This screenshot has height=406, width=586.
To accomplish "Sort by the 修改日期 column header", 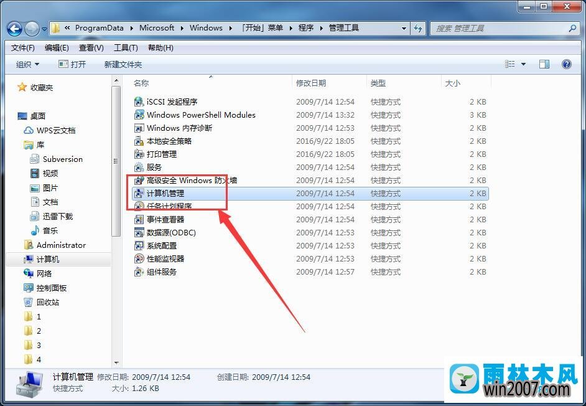I will tap(329, 83).
